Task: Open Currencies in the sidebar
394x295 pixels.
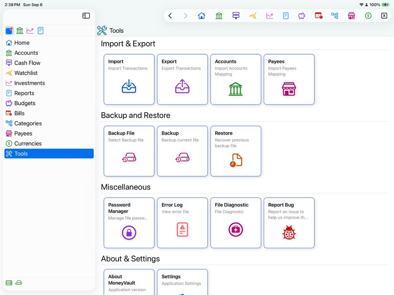Action: pyautogui.click(x=49, y=143)
